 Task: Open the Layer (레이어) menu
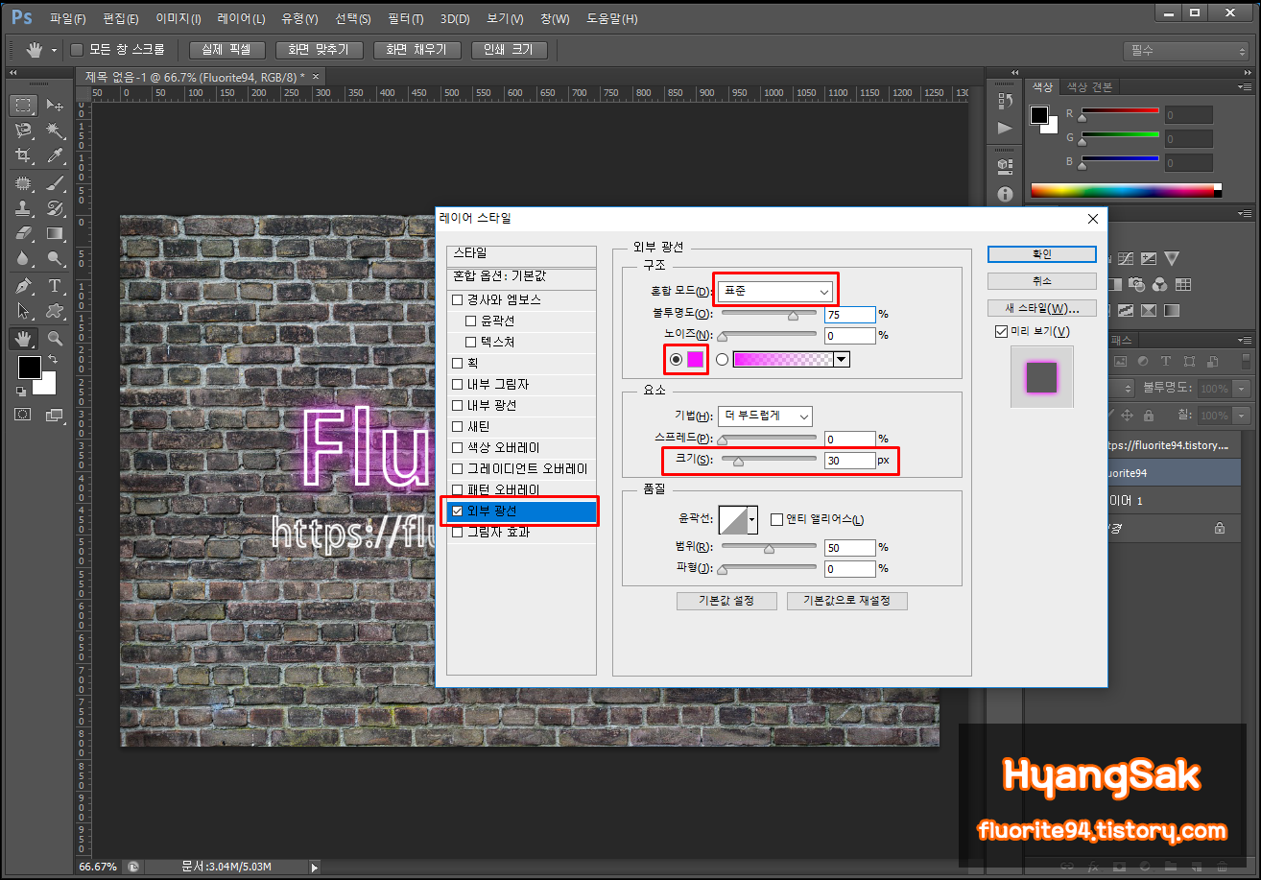coord(241,18)
